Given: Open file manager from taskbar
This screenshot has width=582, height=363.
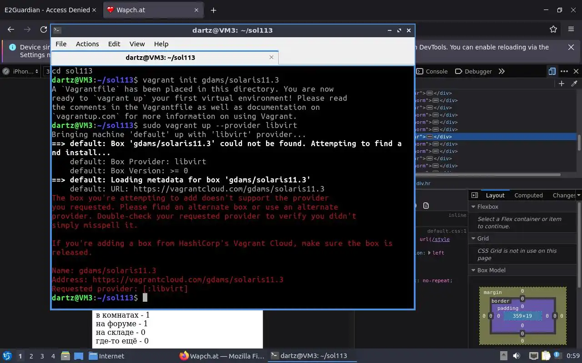Looking at the screenshot, I should tap(65, 356).
